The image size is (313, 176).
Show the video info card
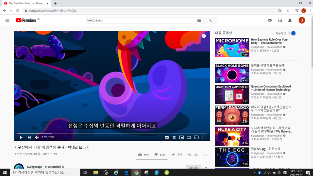(x=204, y=36)
